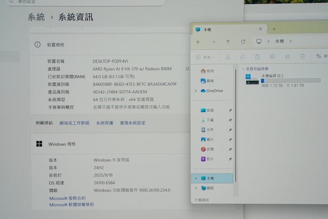Go forward in File Explorer
Image resolution: width=328 pixels, height=219 pixels.
[213, 42]
